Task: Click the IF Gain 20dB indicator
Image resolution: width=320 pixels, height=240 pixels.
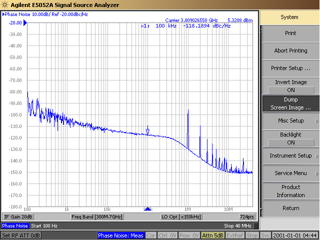Action: click(x=18, y=216)
